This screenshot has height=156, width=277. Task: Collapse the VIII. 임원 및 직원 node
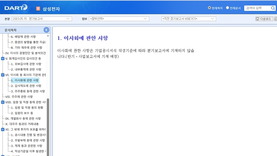click(x=3, y=102)
